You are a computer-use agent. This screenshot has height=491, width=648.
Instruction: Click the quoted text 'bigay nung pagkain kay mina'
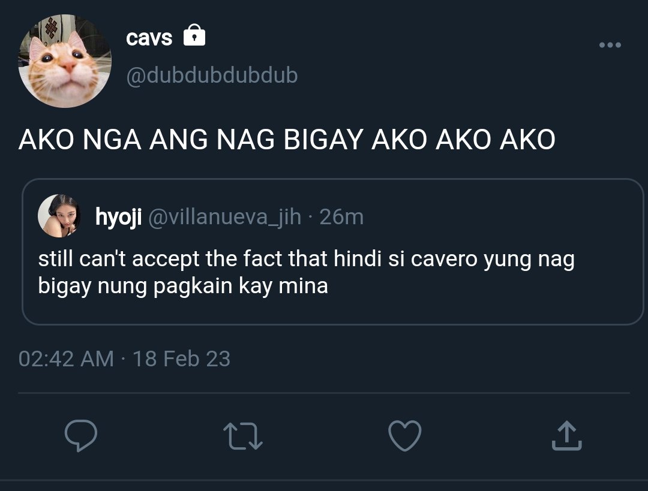tap(183, 286)
